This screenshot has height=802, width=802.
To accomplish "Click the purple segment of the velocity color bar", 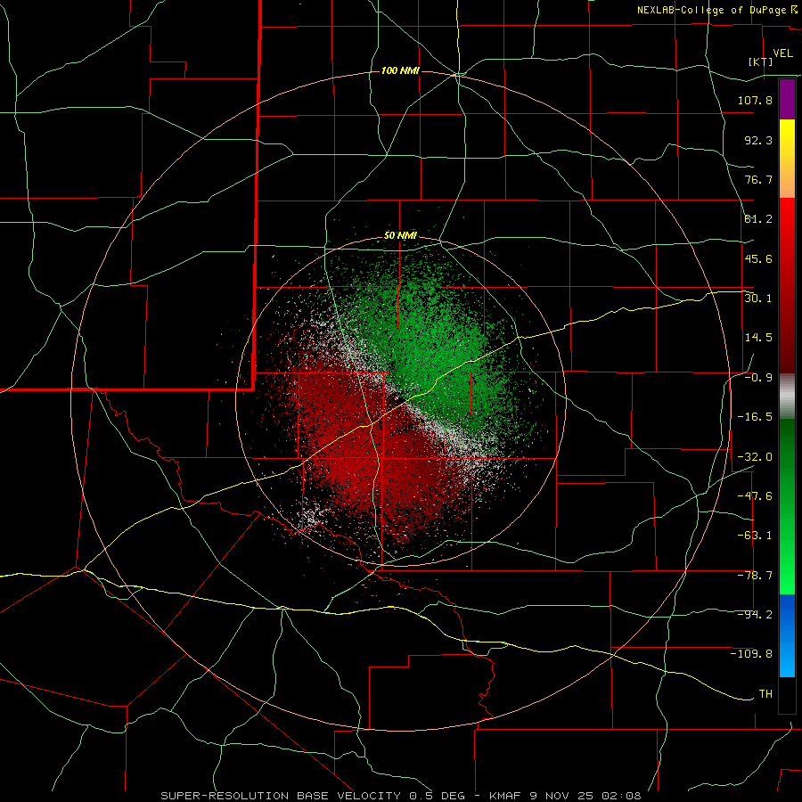I will coord(787,99).
